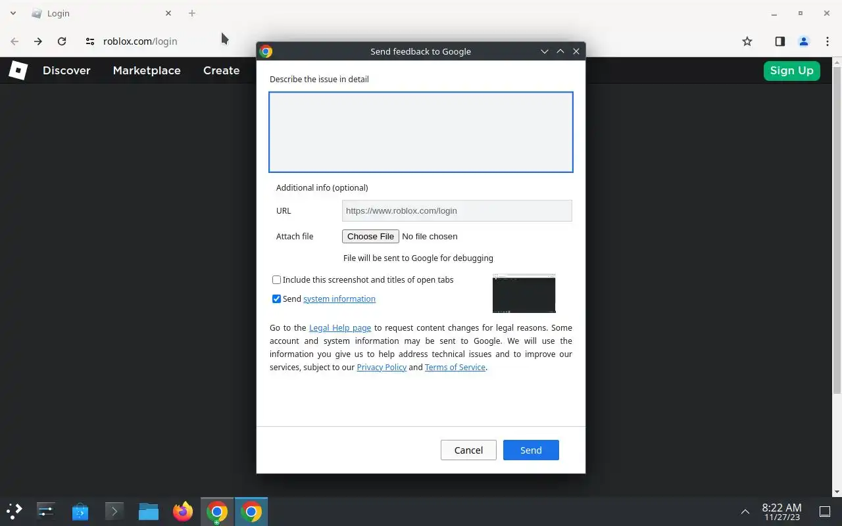Cancel the feedback dialog

coord(468,450)
